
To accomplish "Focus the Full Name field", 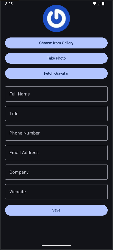I will click(x=56, y=94).
